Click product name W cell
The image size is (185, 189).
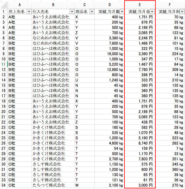(x=84, y=185)
